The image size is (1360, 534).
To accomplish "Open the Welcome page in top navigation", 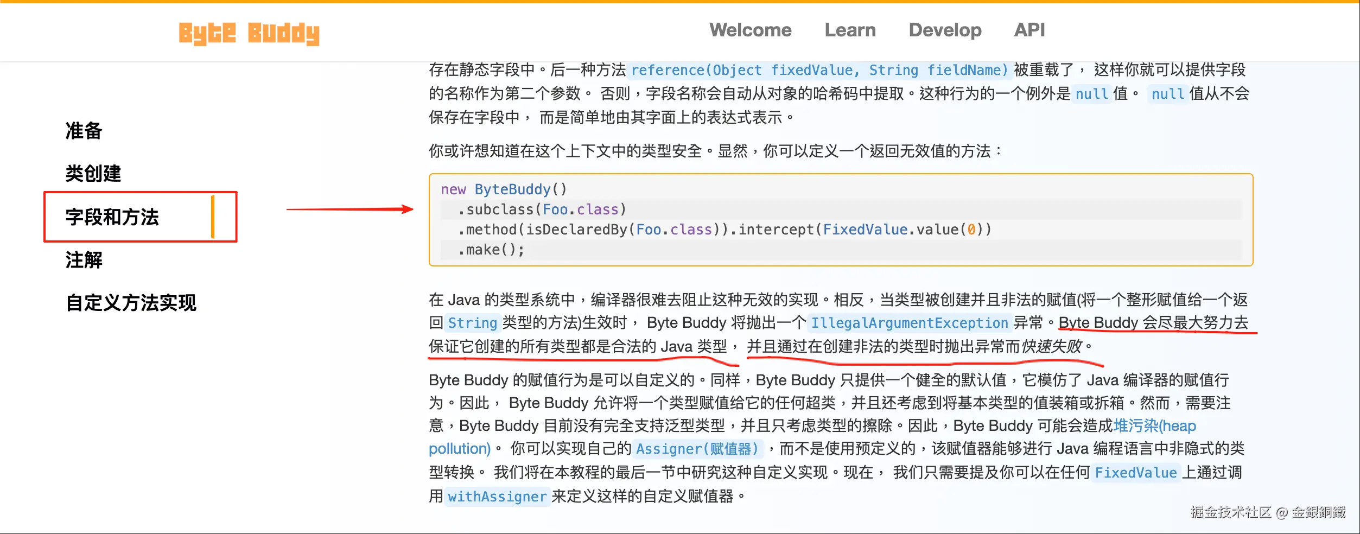I will pyautogui.click(x=750, y=30).
